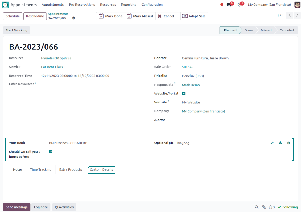The width and height of the screenshot is (301, 212).
Task: Click the My Website value
Action: 191,103
